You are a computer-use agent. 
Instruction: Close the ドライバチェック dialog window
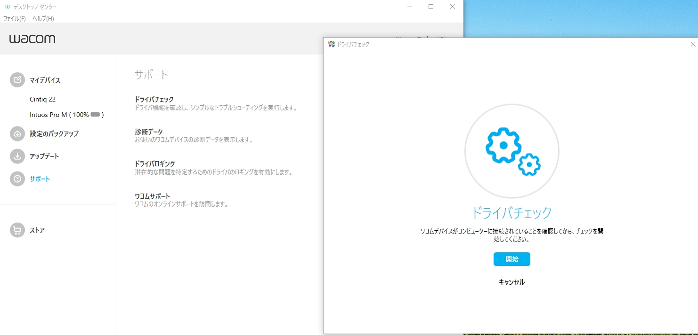693,44
